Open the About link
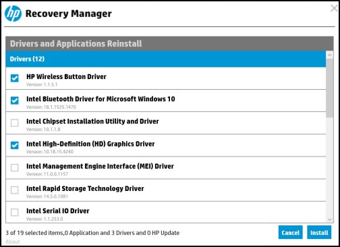340x247 pixels. [x=13, y=242]
